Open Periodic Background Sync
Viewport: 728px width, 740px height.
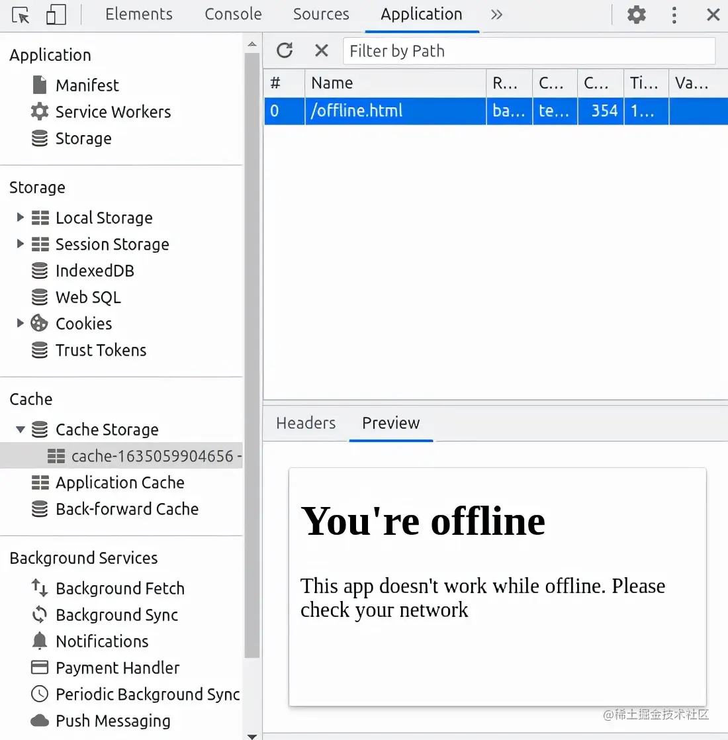(x=148, y=694)
